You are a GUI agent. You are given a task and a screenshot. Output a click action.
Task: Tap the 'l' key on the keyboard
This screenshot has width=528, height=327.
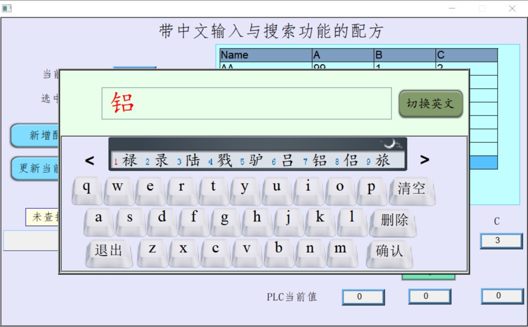(x=352, y=219)
